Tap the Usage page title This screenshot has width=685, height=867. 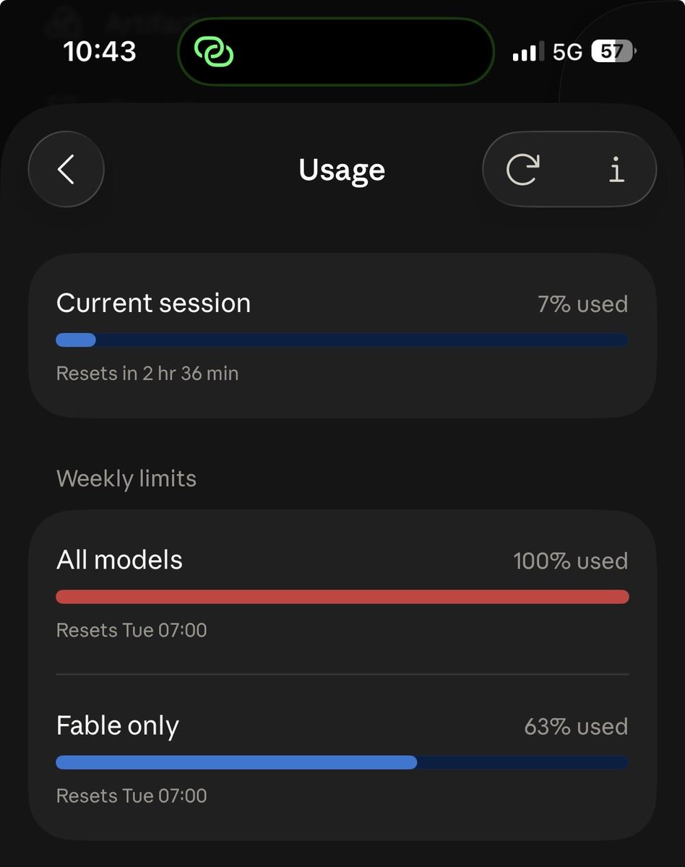click(x=342, y=171)
